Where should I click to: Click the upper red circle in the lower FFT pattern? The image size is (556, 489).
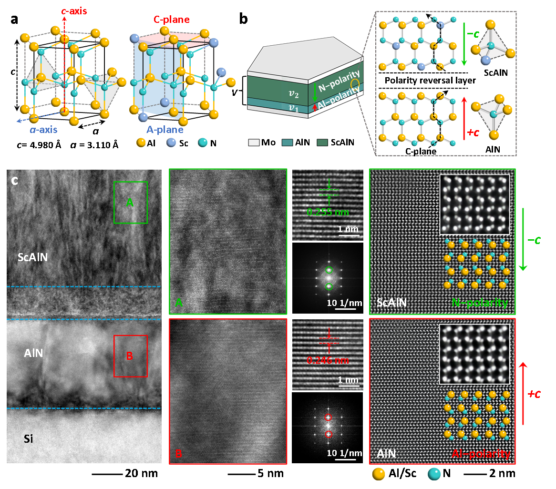[329, 418]
